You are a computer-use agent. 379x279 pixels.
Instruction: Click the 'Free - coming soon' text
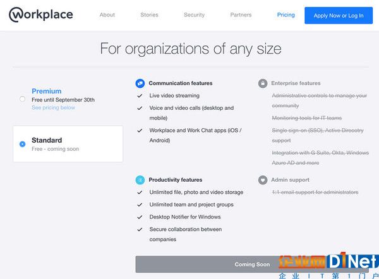click(56, 149)
